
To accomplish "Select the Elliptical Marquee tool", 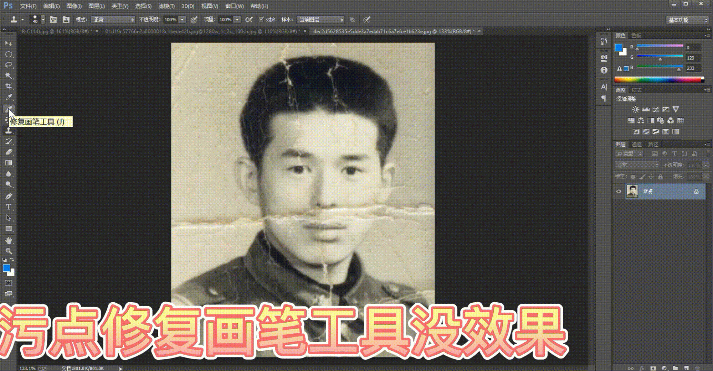I will click(9, 54).
